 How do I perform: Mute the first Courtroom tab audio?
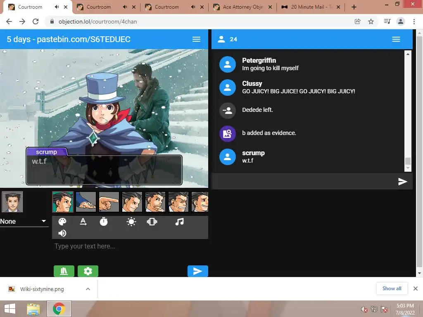tap(57, 7)
